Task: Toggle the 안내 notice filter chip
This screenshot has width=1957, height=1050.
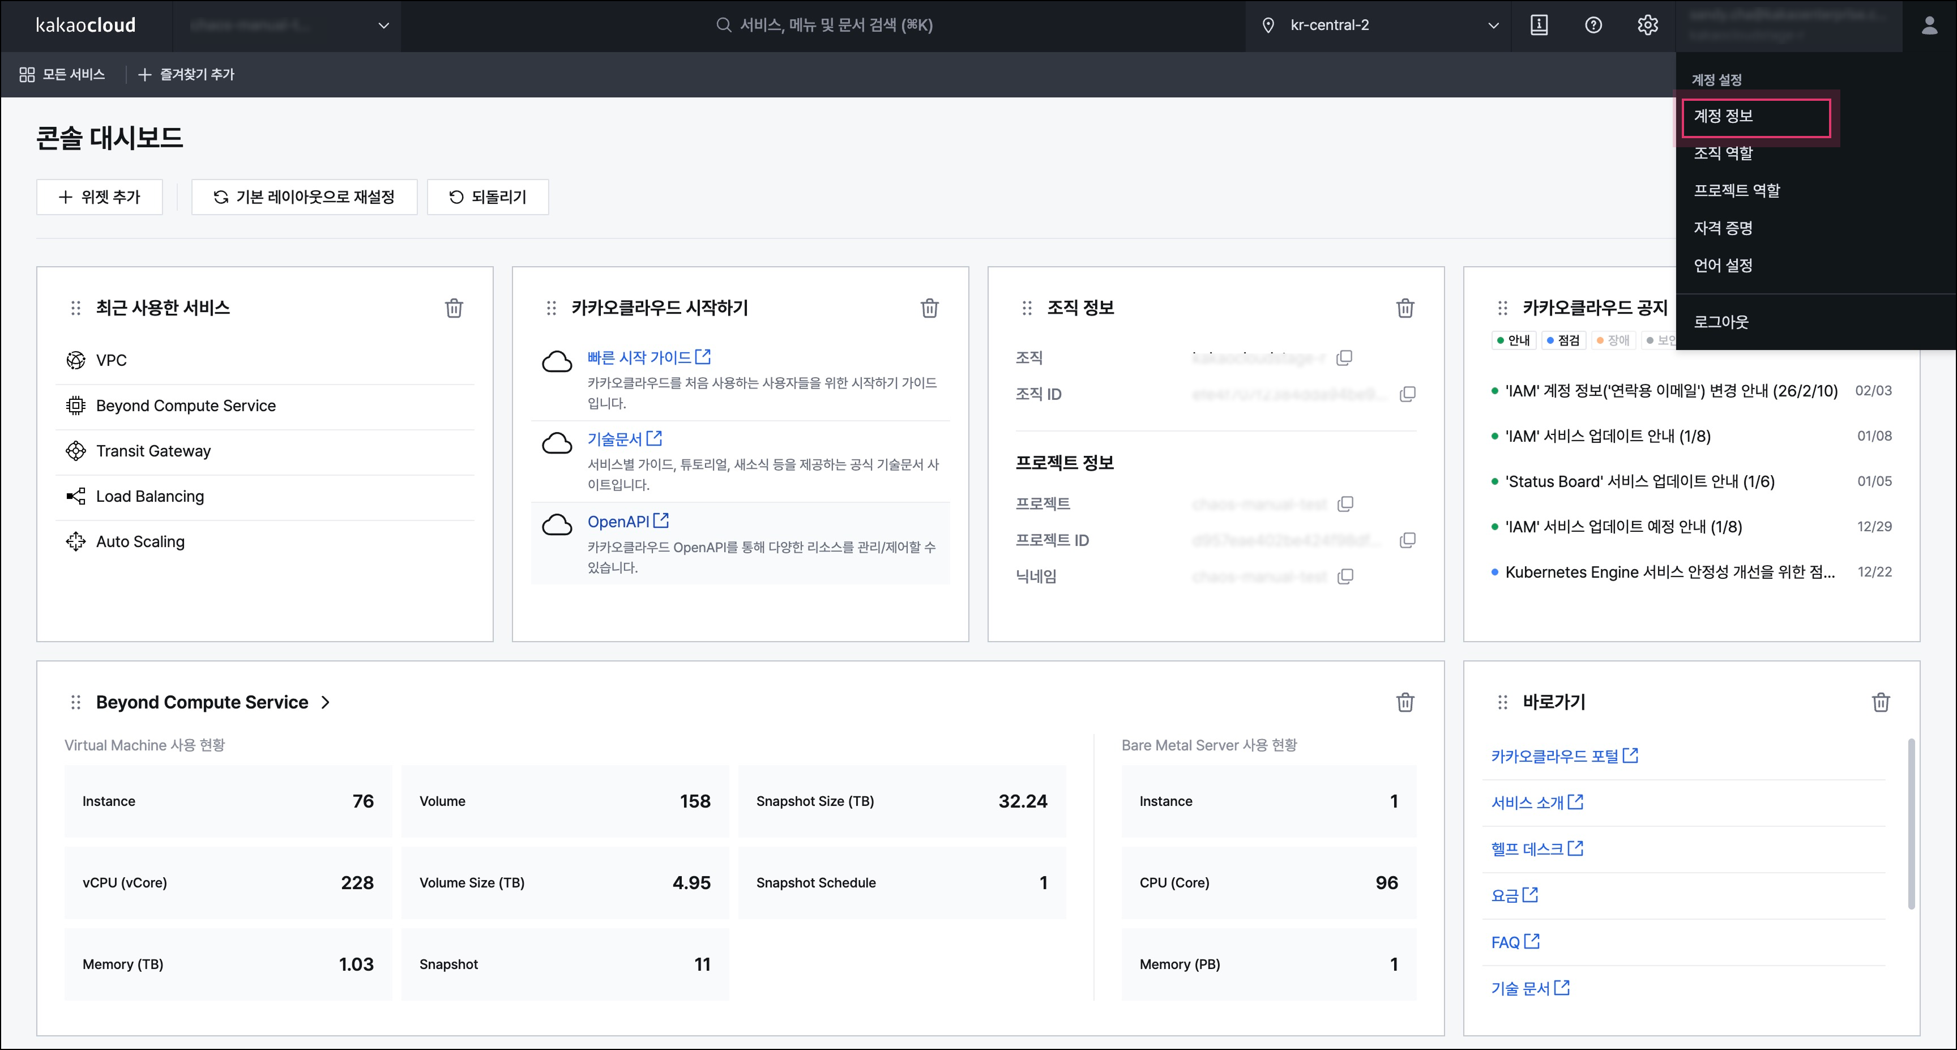Action: [1513, 340]
